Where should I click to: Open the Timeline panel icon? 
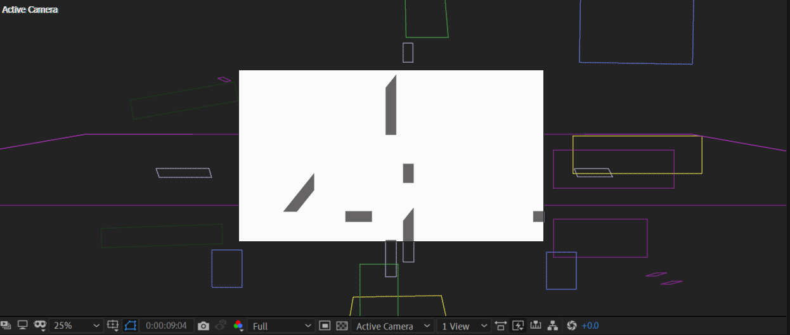click(x=536, y=326)
